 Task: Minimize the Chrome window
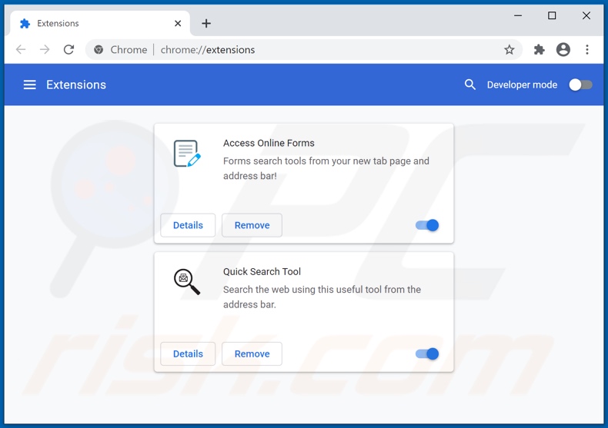coord(518,15)
